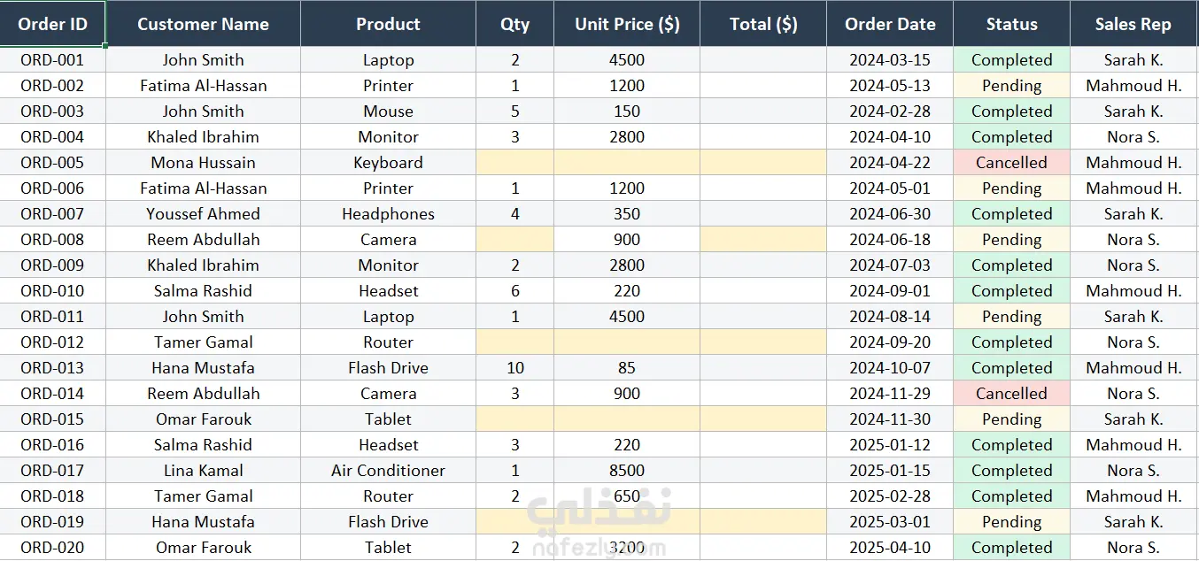Click the Customer Name column header
Viewport: 1199px width, 561px height.
point(203,24)
